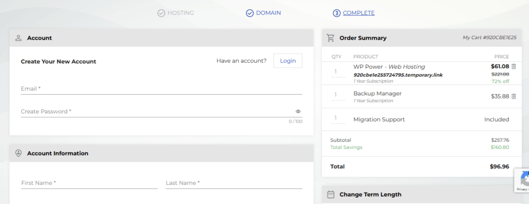The height and width of the screenshot is (204, 529).
Task: Click the Order Summary shopping cart icon
Action: coord(330,38)
